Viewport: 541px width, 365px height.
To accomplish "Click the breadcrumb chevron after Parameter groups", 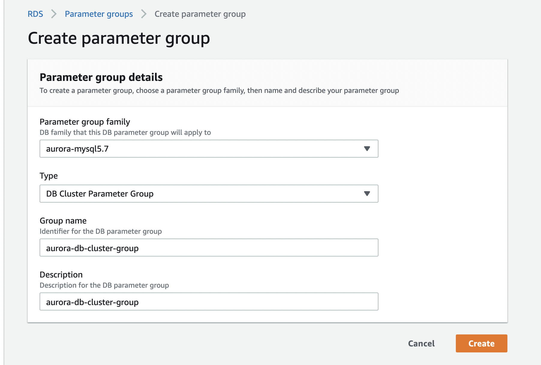I will 144,14.
